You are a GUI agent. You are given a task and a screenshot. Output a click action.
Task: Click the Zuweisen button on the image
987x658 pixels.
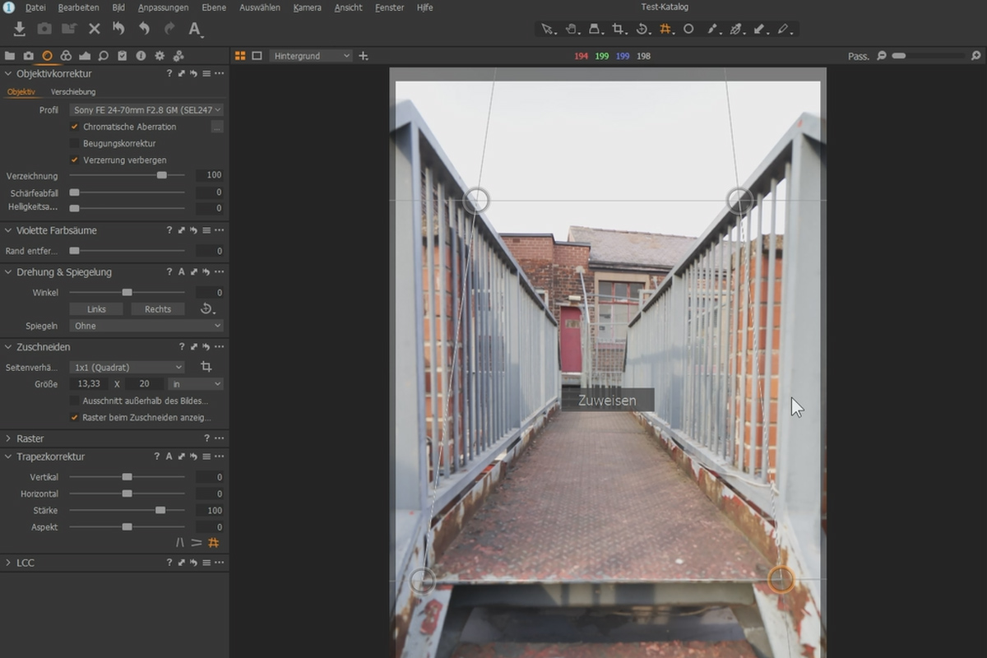[x=607, y=401]
